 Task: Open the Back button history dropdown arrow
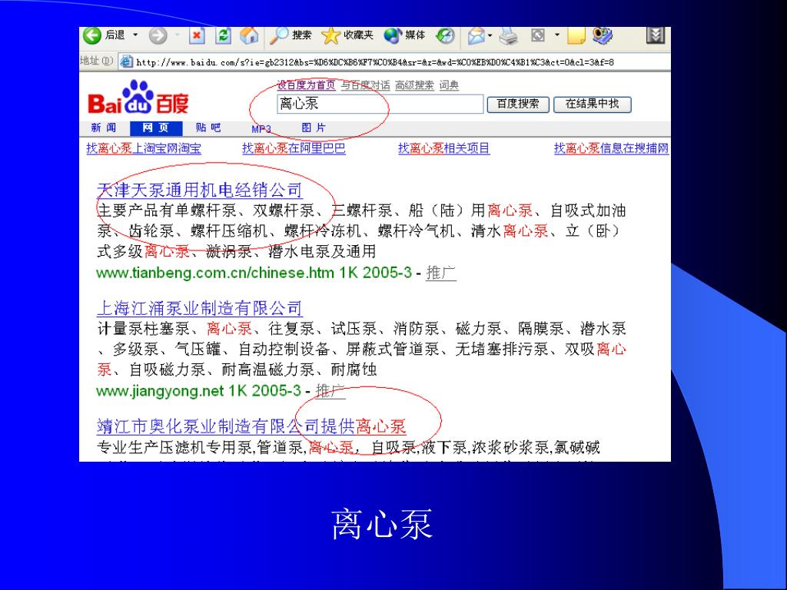tap(135, 35)
